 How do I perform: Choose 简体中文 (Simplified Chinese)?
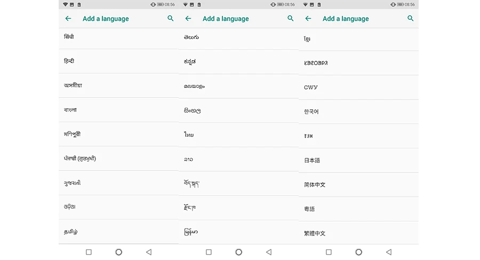(x=359, y=185)
